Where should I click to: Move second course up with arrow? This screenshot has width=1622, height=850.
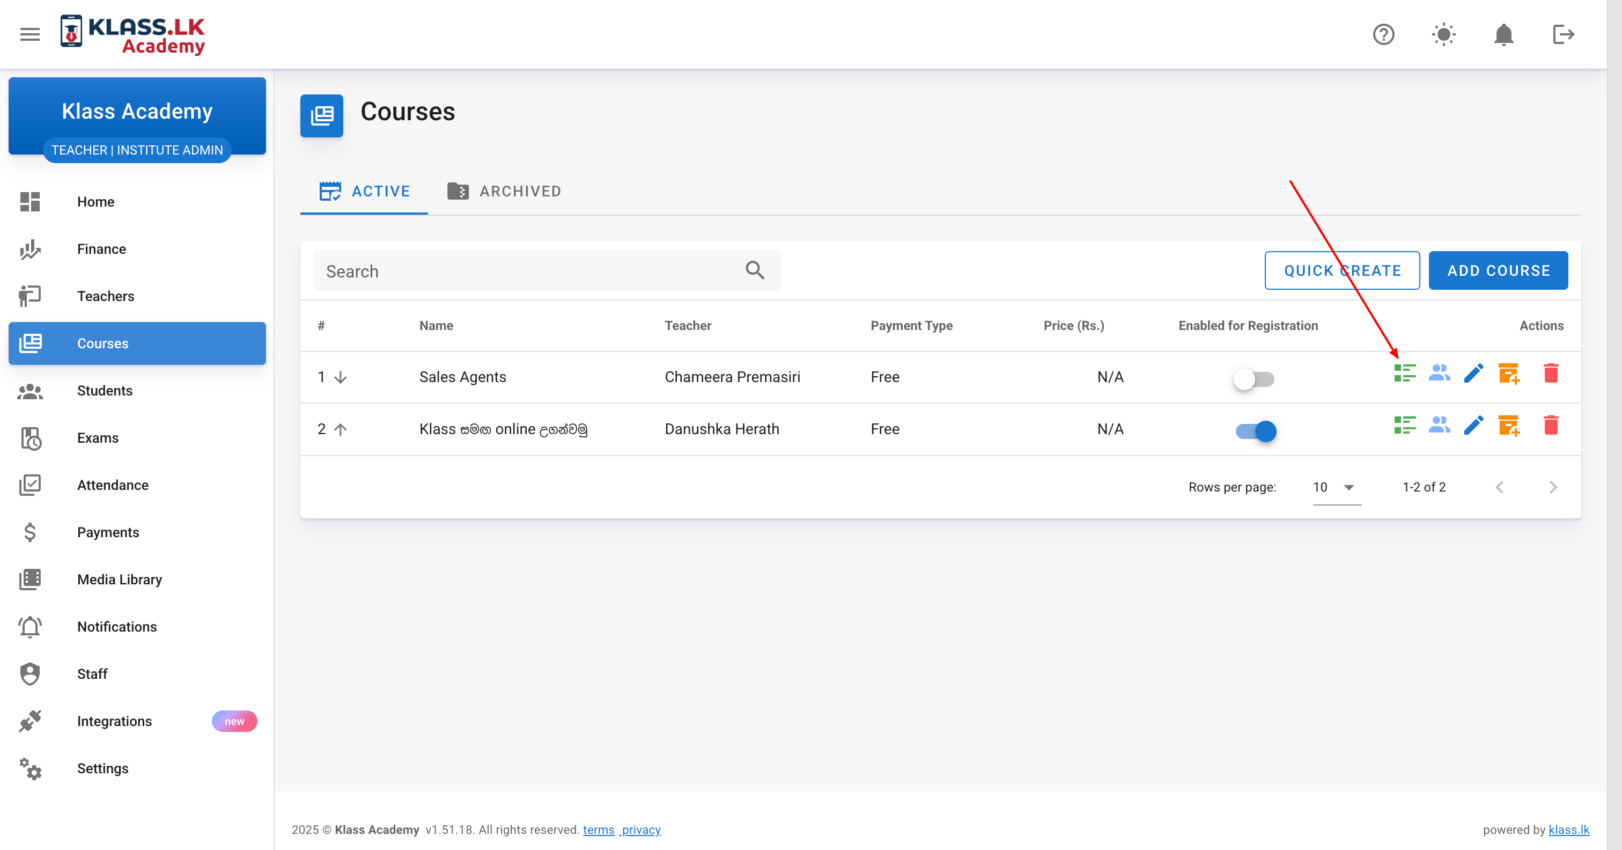click(x=341, y=430)
